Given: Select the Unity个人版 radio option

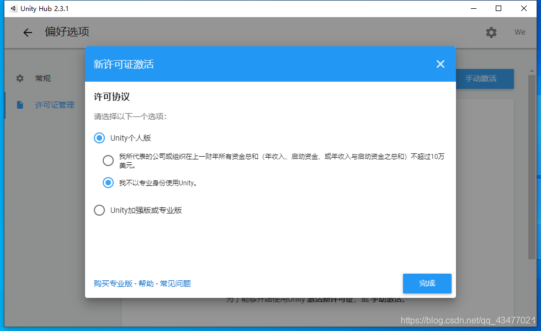Looking at the screenshot, I should [99, 138].
